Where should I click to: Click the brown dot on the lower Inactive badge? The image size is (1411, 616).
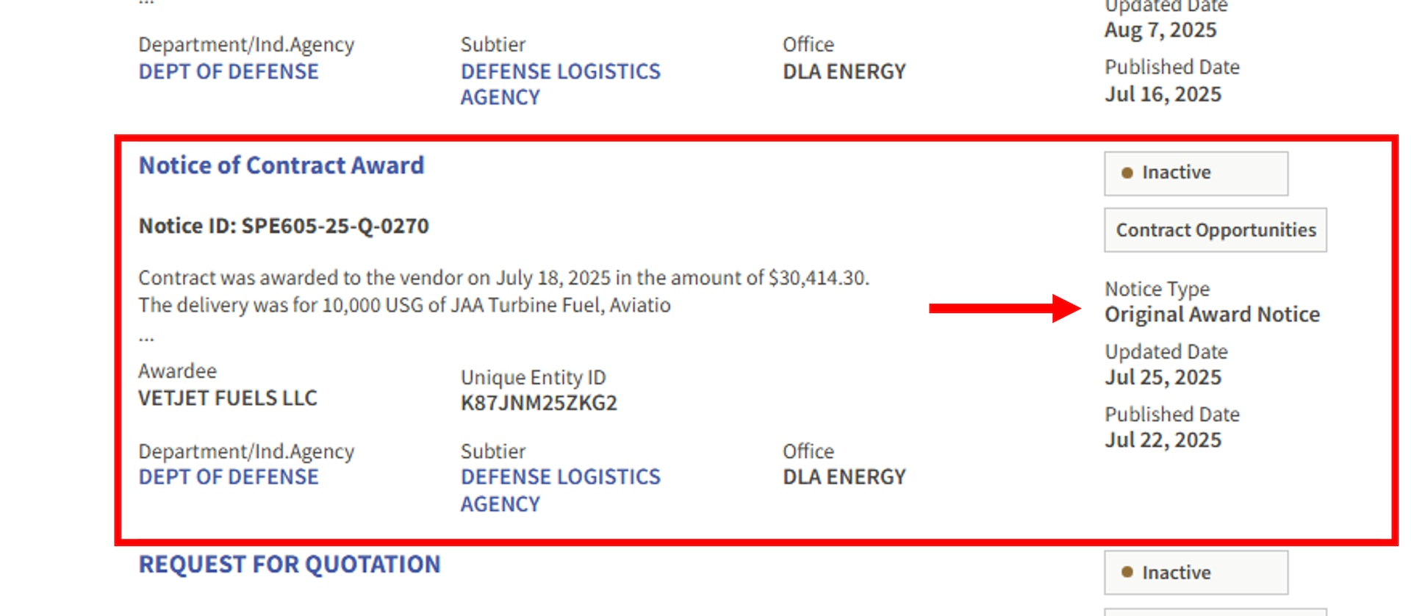[x=1126, y=573]
